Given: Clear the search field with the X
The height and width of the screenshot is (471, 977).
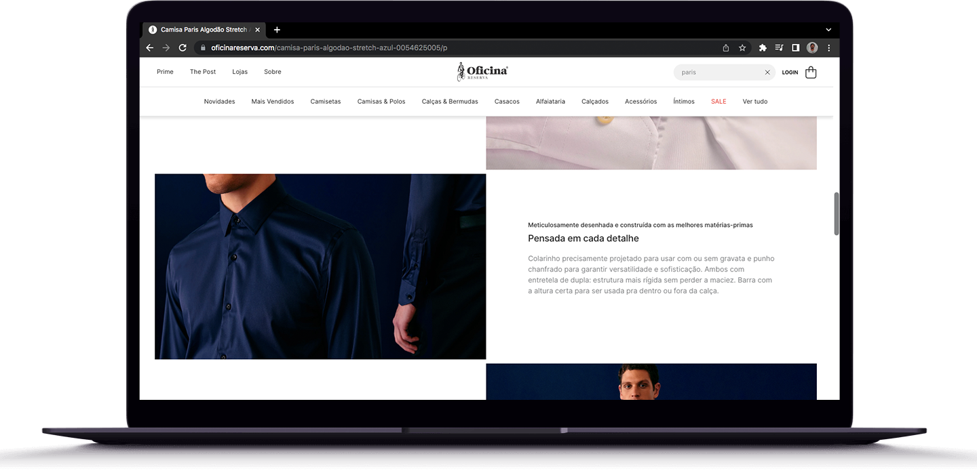Looking at the screenshot, I should [767, 73].
